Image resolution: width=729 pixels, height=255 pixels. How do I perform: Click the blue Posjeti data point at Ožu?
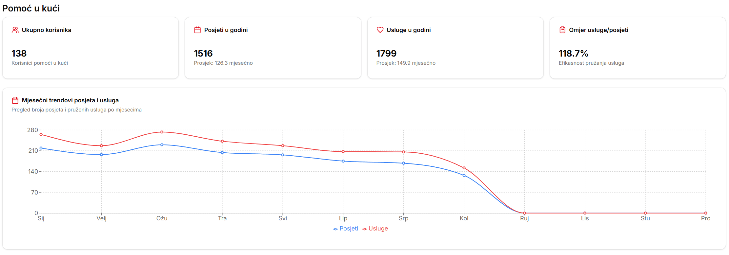[x=162, y=145]
